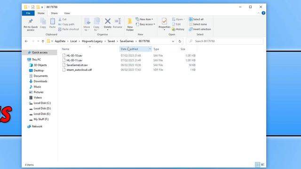Click Copy path in Clipboard group
Screen dimensions: 301x169
[x=66, y=24]
